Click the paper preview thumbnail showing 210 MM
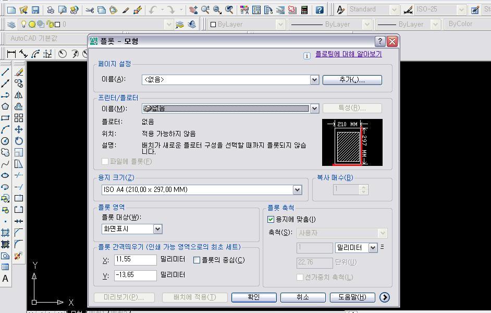This screenshot has width=491, height=313. coord(352,142)
